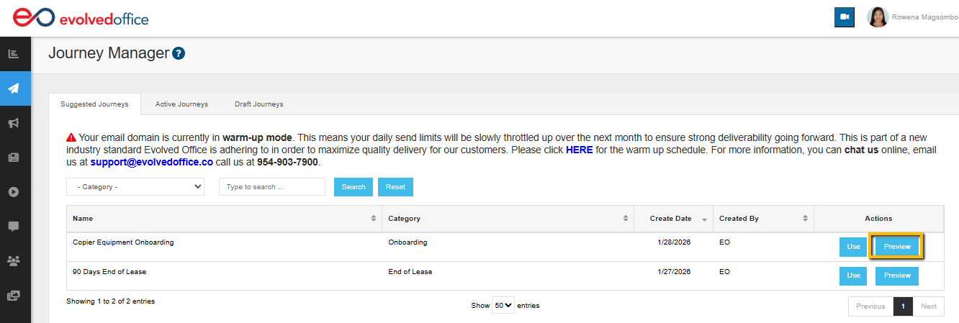Open the play video sidebar icon
Screen dimensions: 959x323
pyautogui.click(x=14, y=192)
